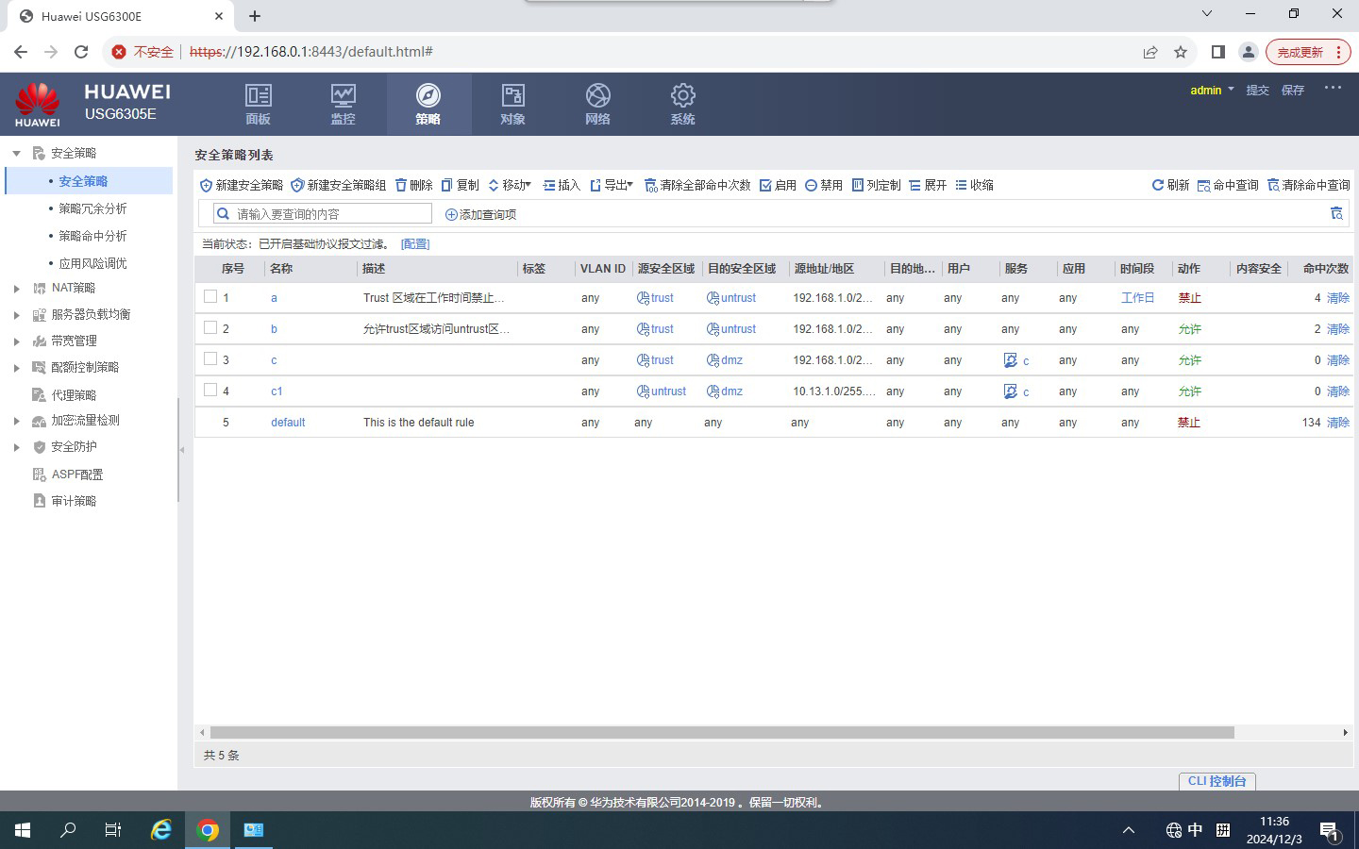Select the checkbox for policy c1
The image size is (1359, 849).
pyautogui.click(x=210, y=391)
